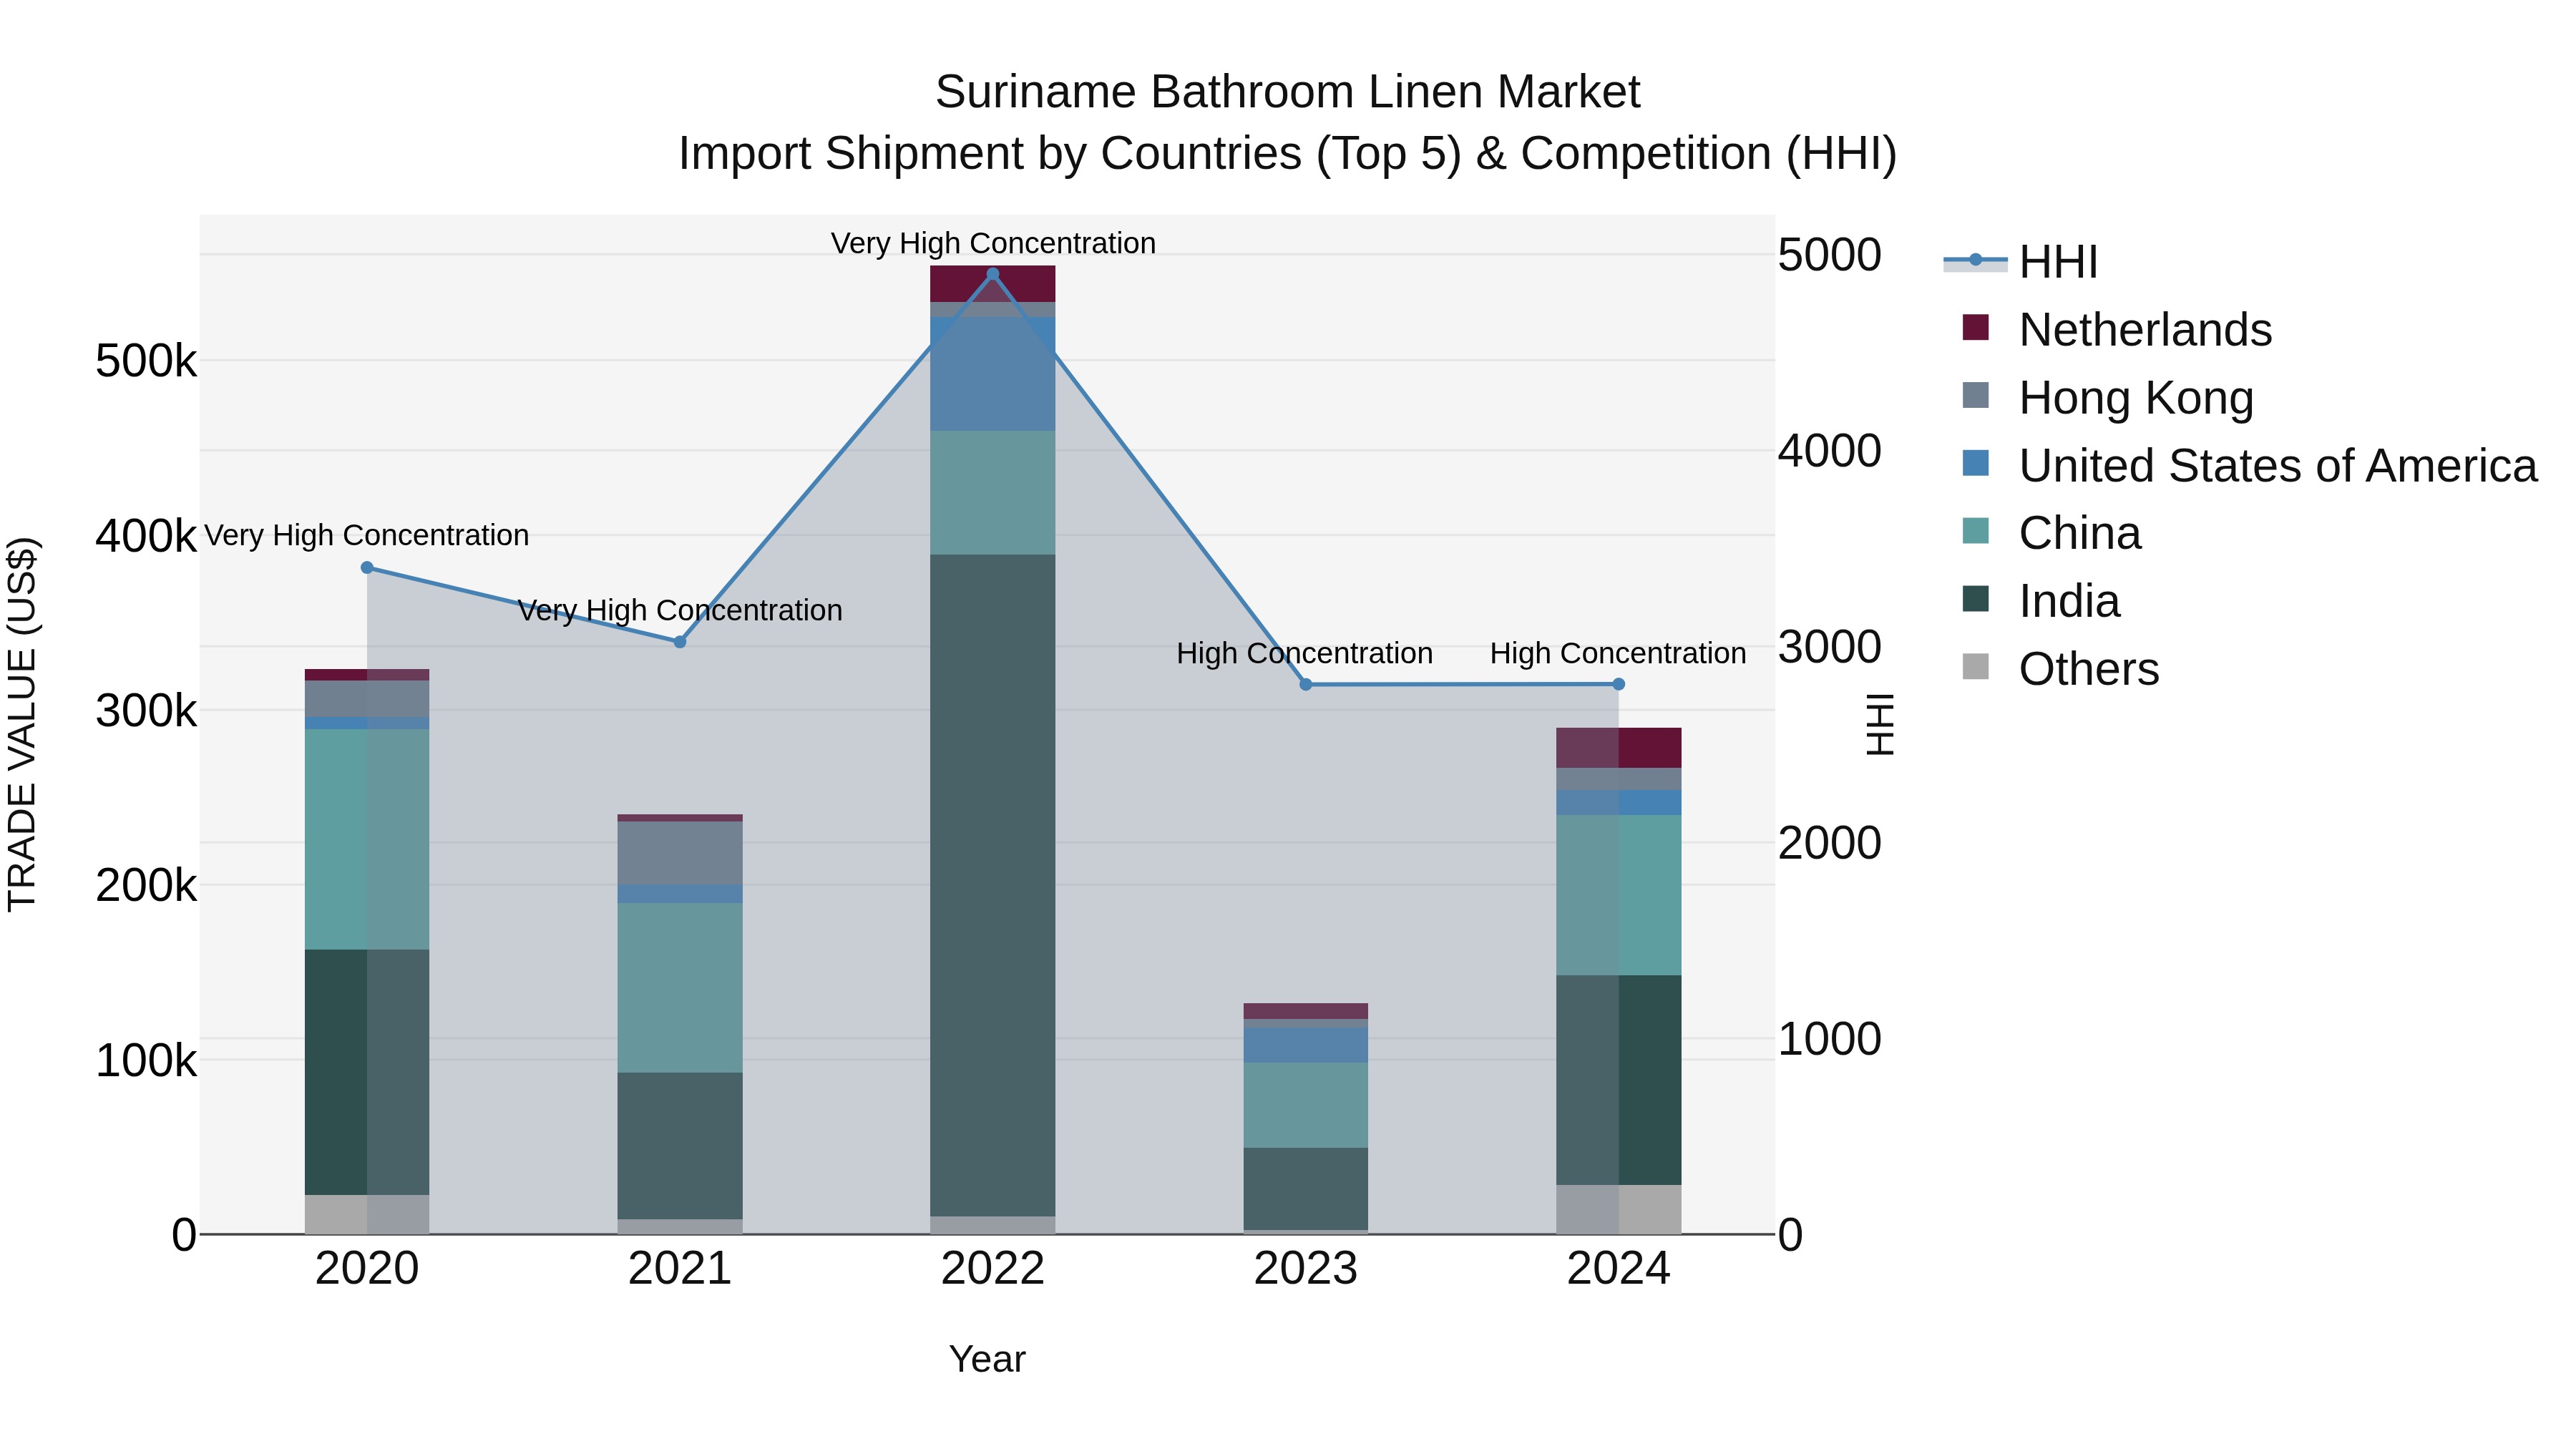This screenshot has height=1449, width=2576.
Task: Click the China legend color swatch
Action: click(x=1975, y=531)
